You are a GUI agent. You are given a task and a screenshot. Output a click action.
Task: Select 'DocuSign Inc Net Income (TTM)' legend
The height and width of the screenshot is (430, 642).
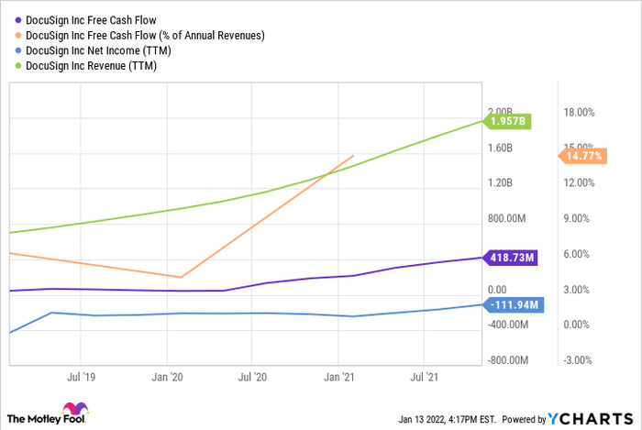(x=98, y=50)
